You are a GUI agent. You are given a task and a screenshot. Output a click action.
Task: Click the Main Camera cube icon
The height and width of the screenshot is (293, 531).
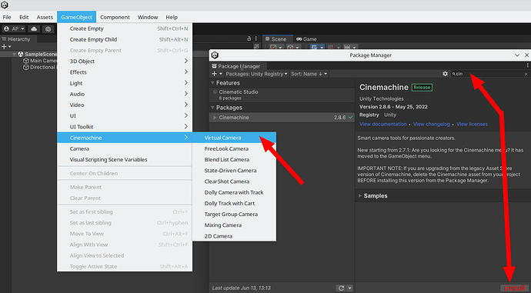tap(25, 61)
